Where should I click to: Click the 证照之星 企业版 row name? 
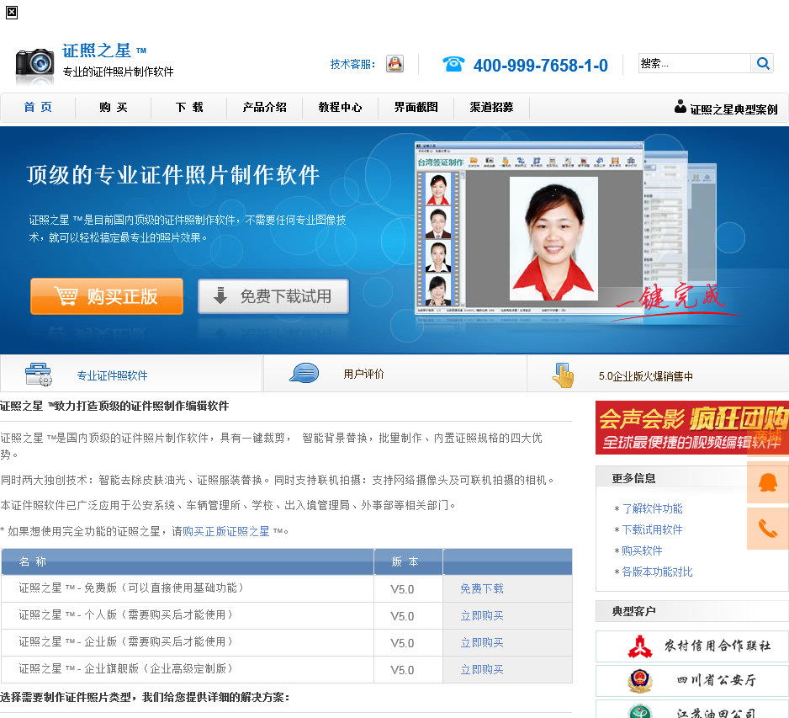click(x=126, y=642)
